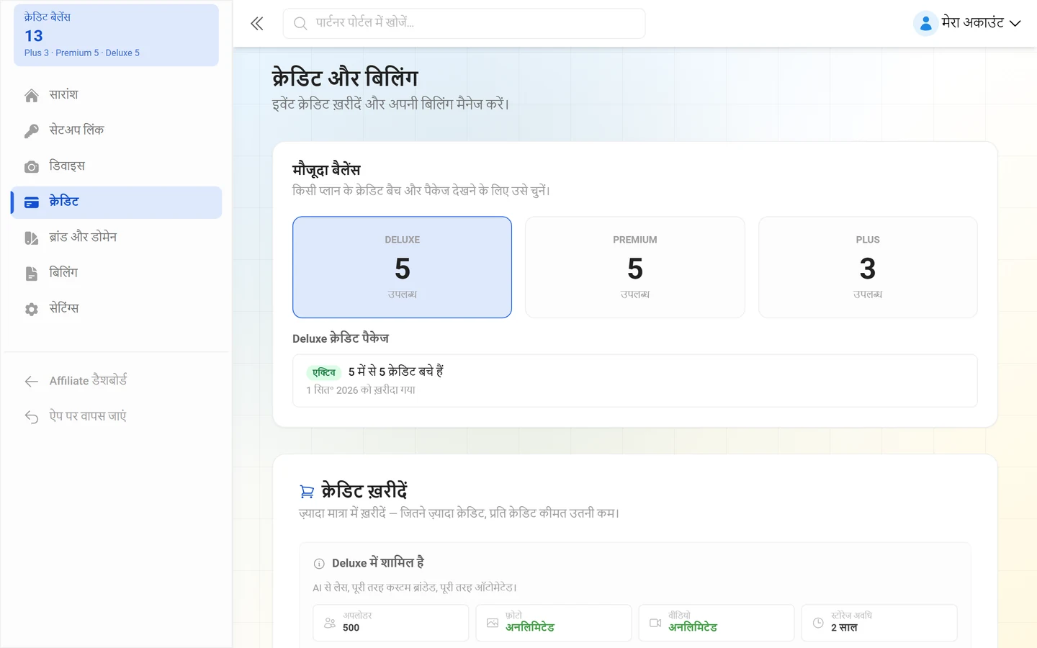Select the PLUS balance card
This screenshot has width=1037, height=648.
[x=868, y=267]
